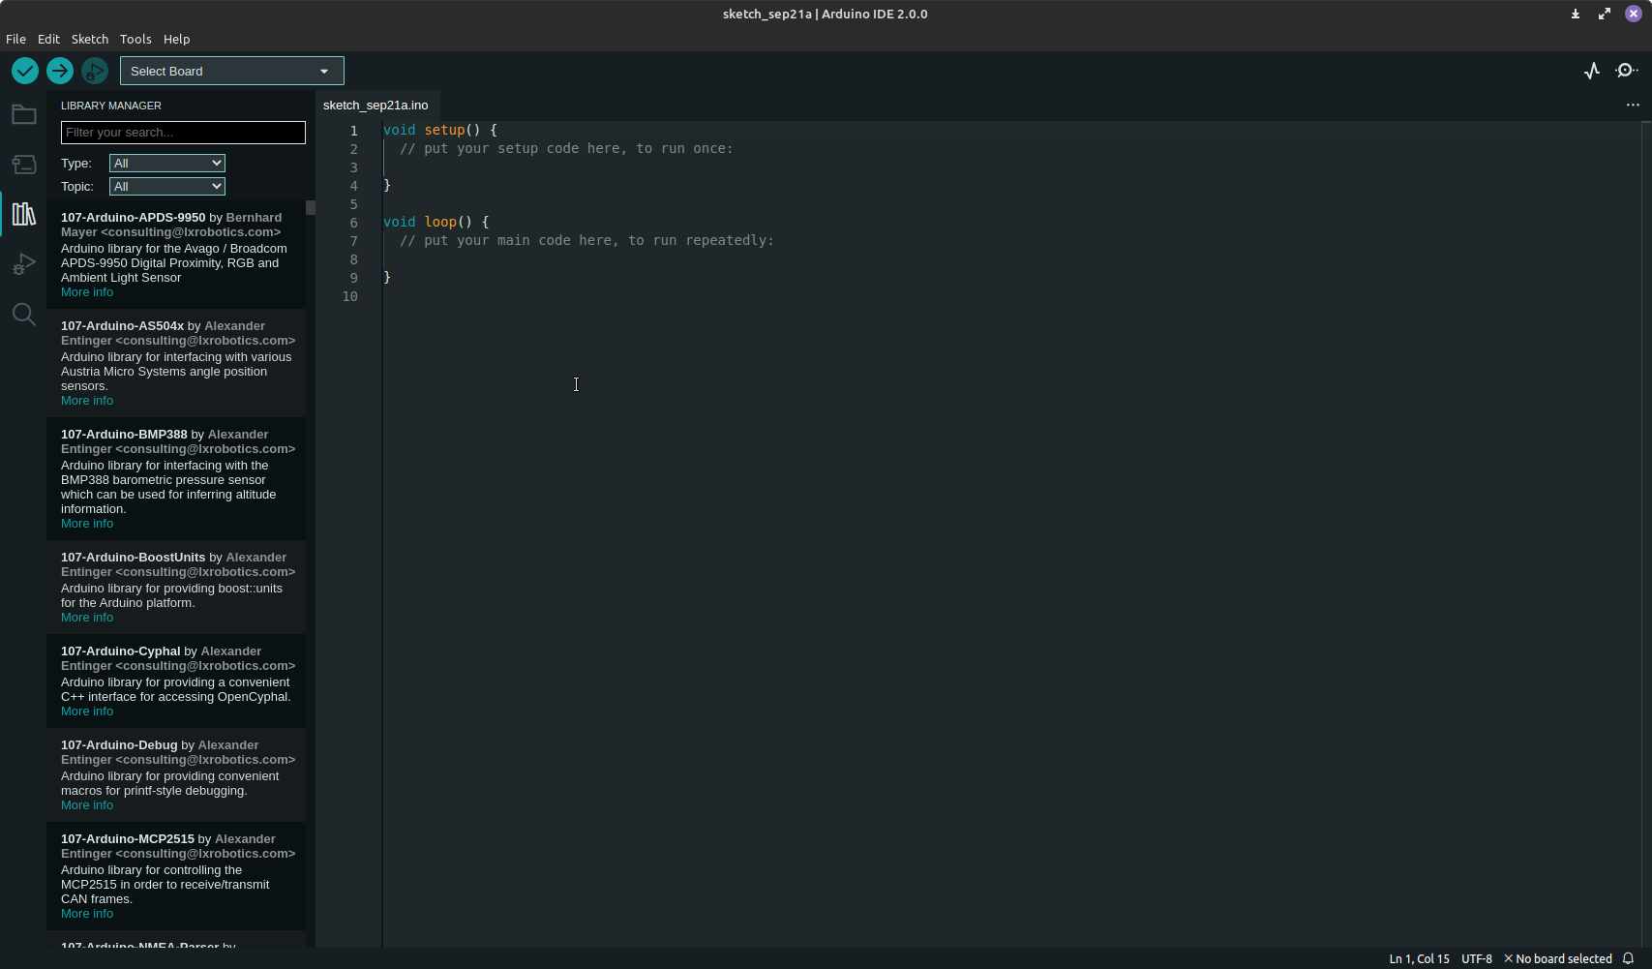Open More info for 107-Arduino-MCP2515

(x=87, y=914)
